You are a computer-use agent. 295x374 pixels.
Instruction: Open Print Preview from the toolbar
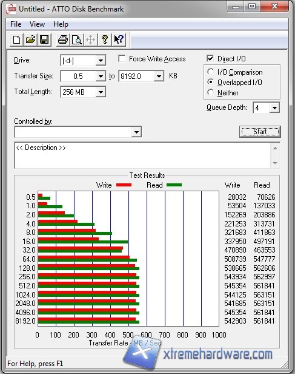[76, 39]
